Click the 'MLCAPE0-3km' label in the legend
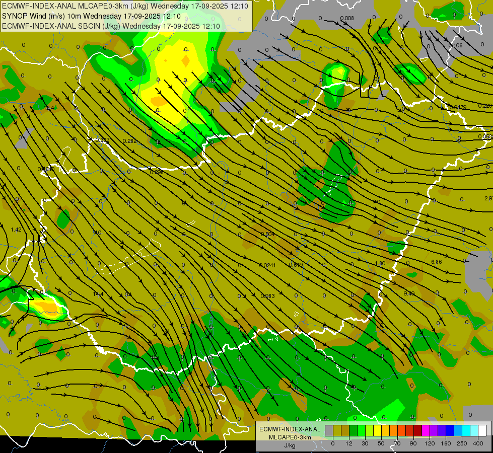The image size is (493, 453). tap(290, 437)
